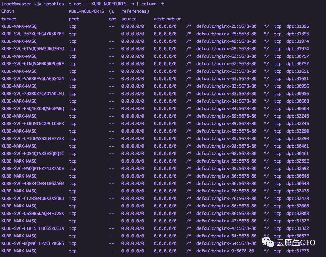Select target KUBE-SVC-LFIO6WS5XU4E7Y3X

click(32, 138)
